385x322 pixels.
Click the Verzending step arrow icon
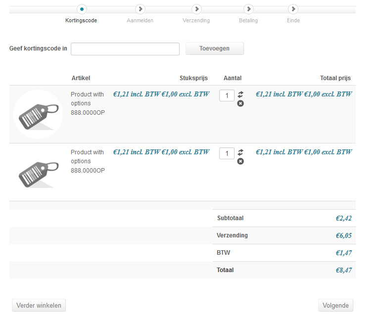click(196, 9)
